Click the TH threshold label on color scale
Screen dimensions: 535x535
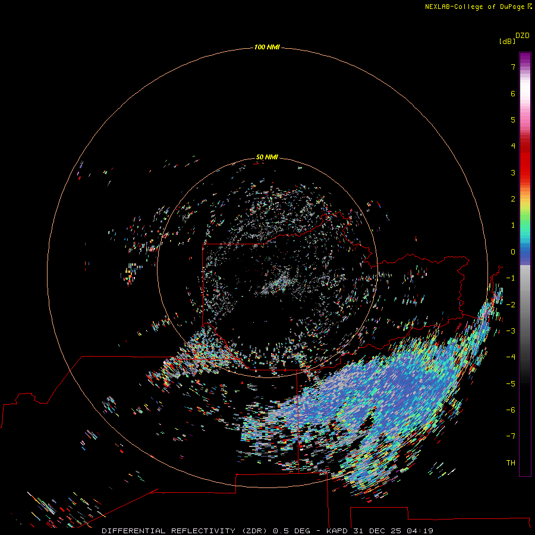(511, 462)
